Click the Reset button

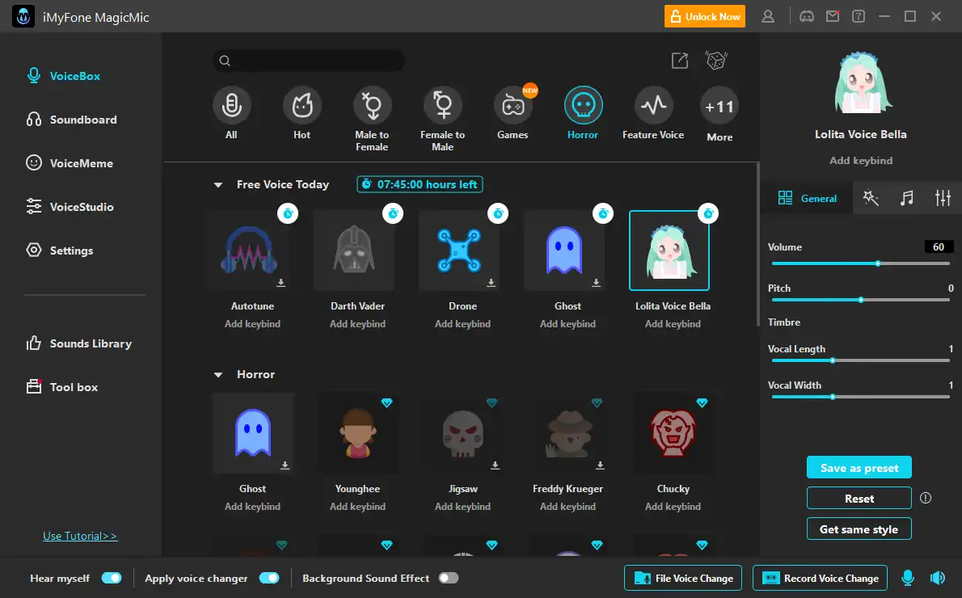coord(859,498)
